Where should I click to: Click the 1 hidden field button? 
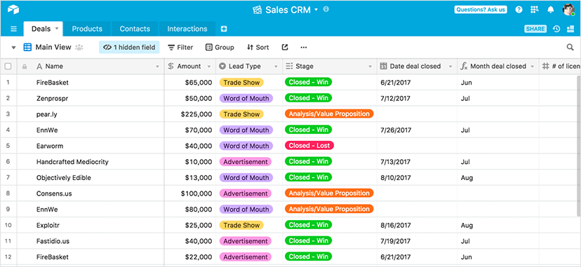129,48
